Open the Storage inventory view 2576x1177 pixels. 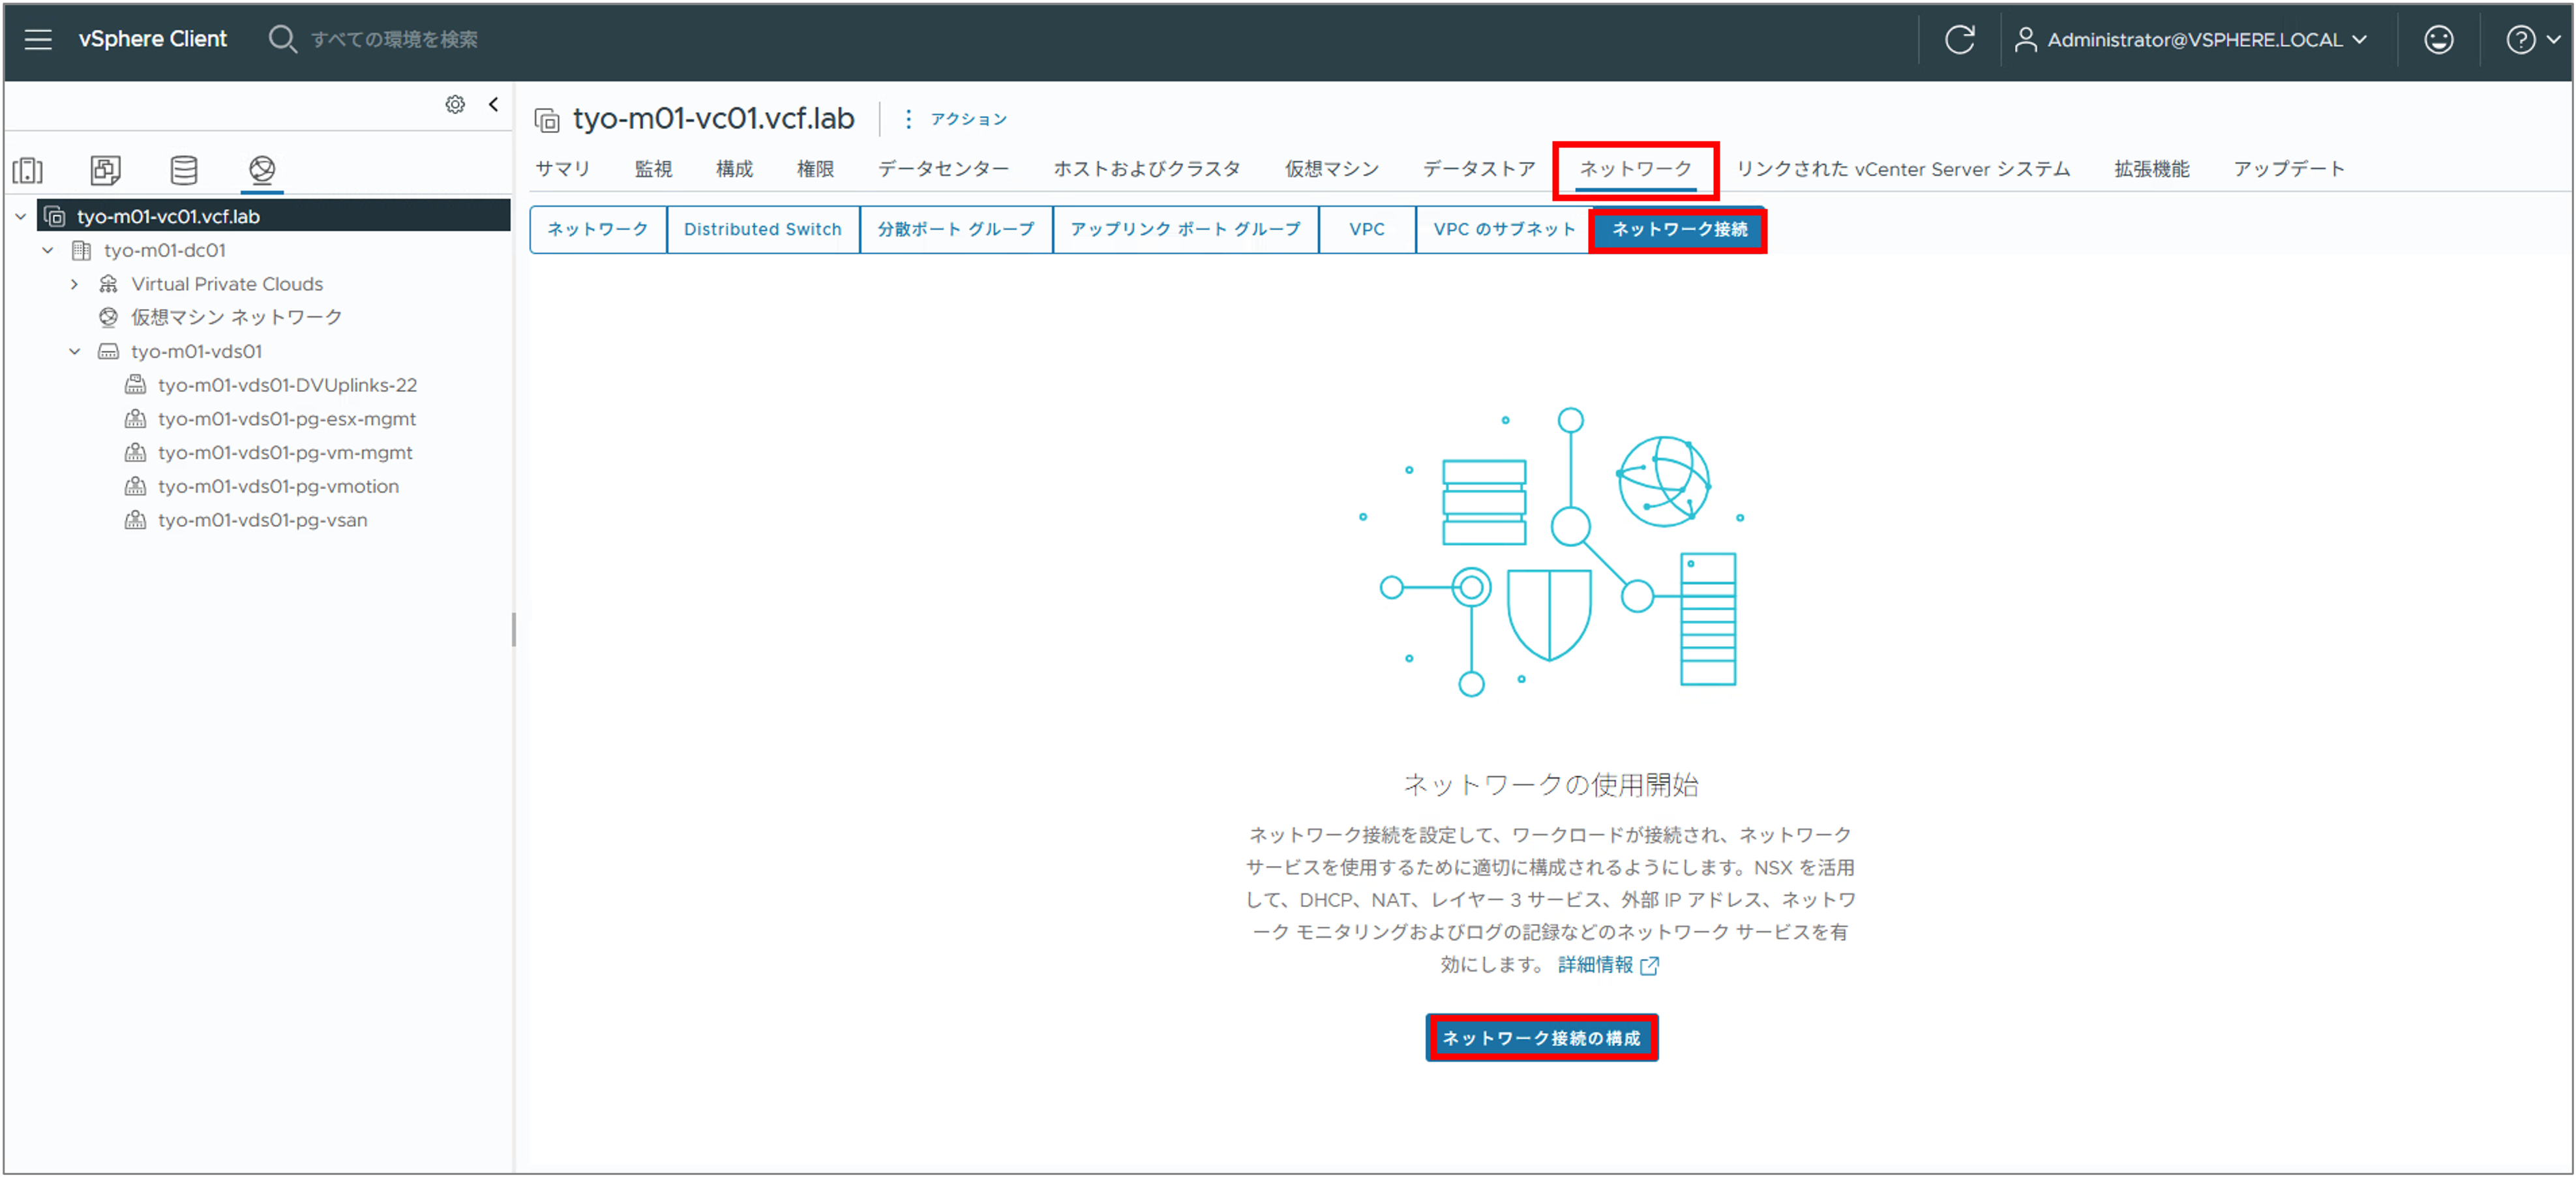point(183,170)
